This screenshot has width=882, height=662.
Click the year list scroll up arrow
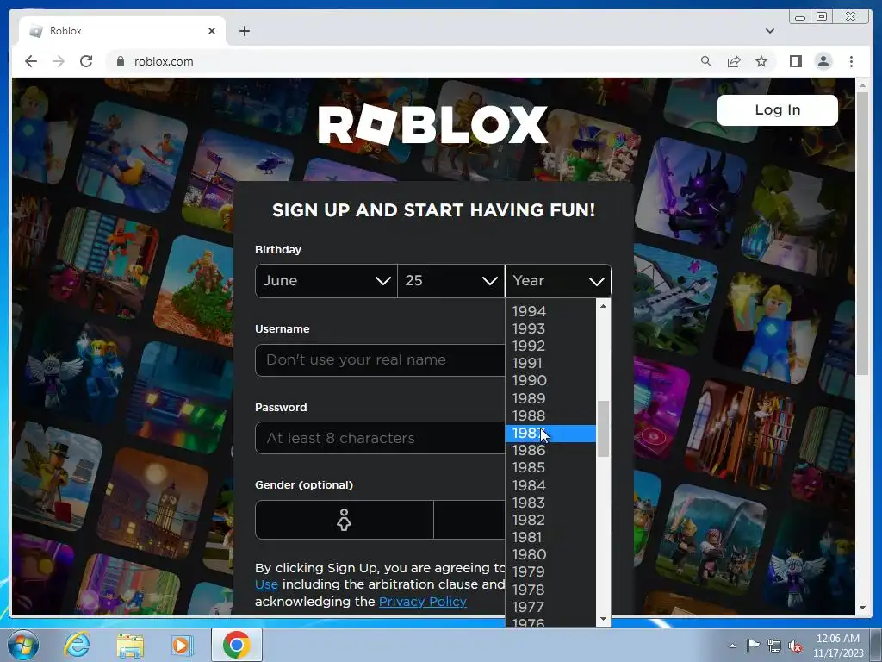point(603,306)
